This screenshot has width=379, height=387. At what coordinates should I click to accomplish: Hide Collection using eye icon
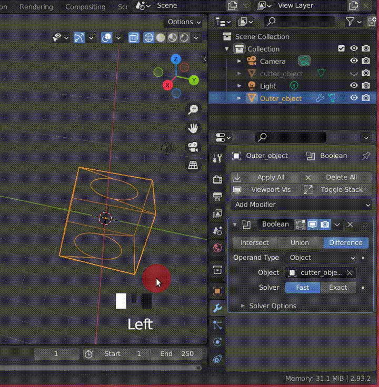pos(354,48)
